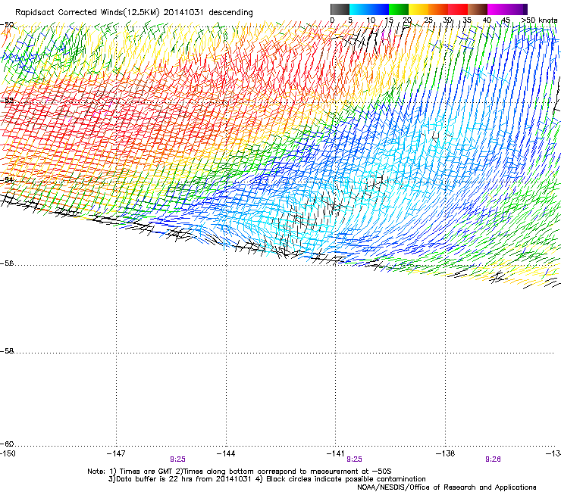Viewport: 561px width, 492px height.
Task: Click the '-147' longitude axis label
Action: [116, 453]
